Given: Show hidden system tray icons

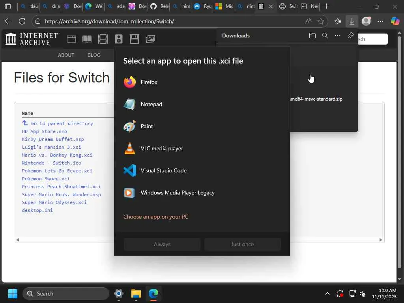Looking at the screenshot, I should click(327, 294).
